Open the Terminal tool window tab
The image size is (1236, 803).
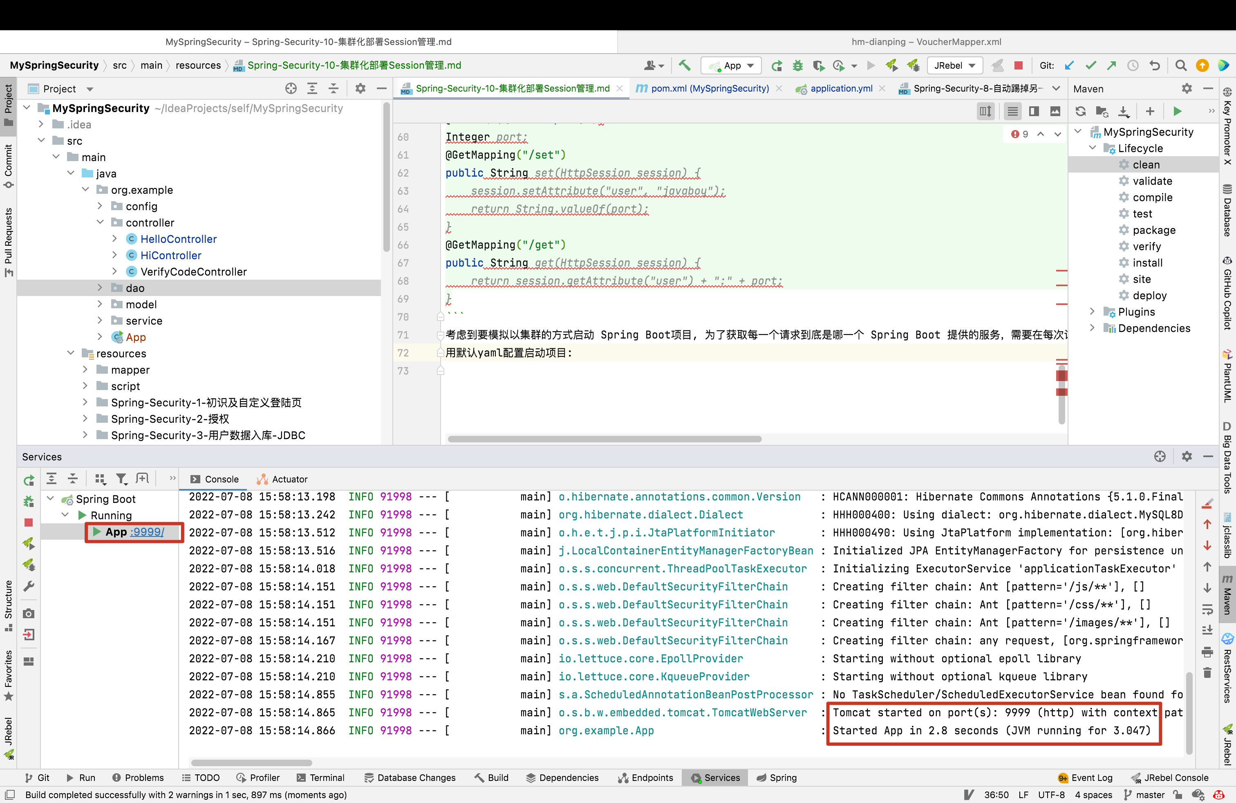tap(320, 778)
